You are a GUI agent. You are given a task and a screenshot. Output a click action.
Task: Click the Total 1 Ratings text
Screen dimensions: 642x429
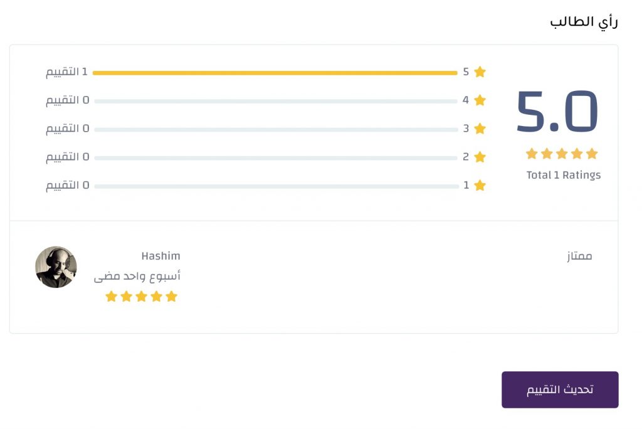pyautogui.click(x=563, y=175)
